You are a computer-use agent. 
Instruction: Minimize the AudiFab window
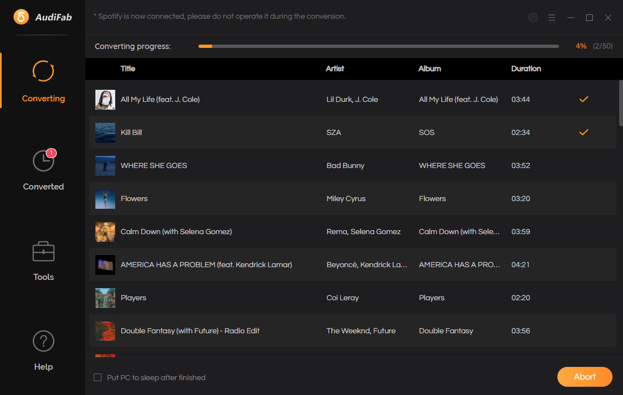coord(571,18)
